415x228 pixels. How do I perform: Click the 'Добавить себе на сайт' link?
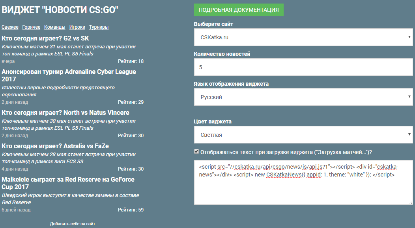(x=73, y=224)
